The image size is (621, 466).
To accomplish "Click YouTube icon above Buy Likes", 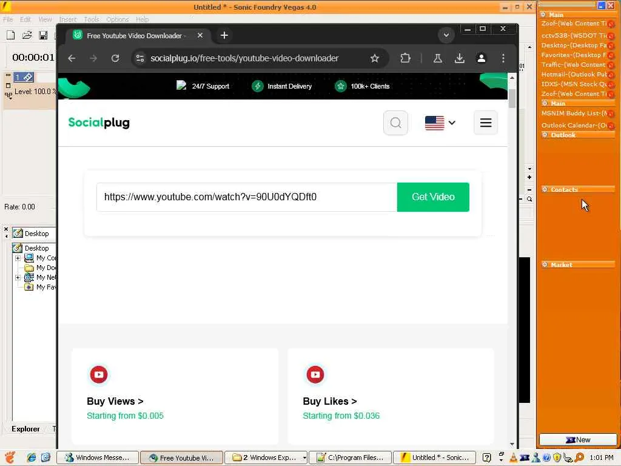I will point(315,374).
